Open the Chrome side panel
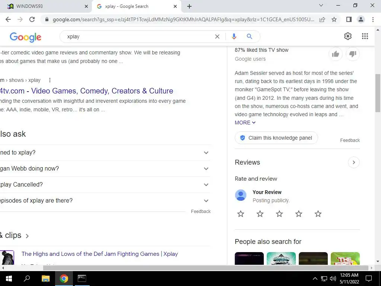 click(x=349, y=19)
